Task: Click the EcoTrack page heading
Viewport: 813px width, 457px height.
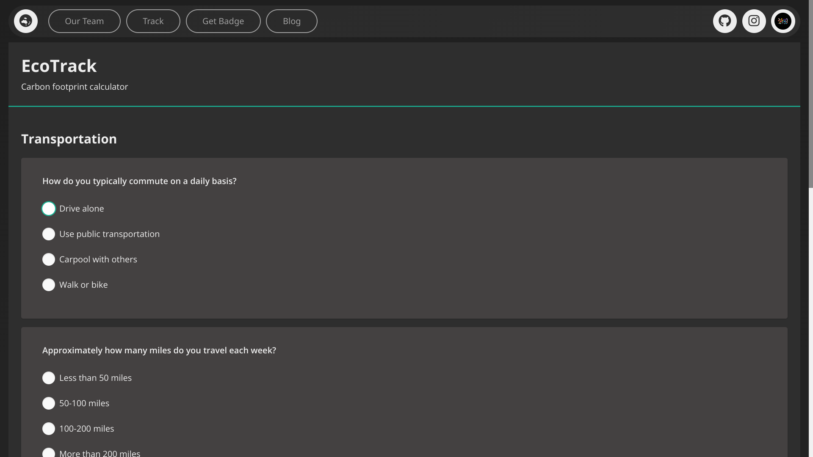Action: 59,66
